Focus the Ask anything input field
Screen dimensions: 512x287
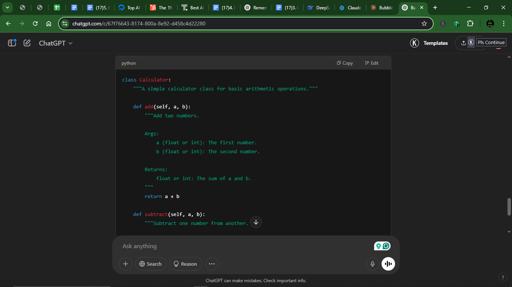pos(244,246)
